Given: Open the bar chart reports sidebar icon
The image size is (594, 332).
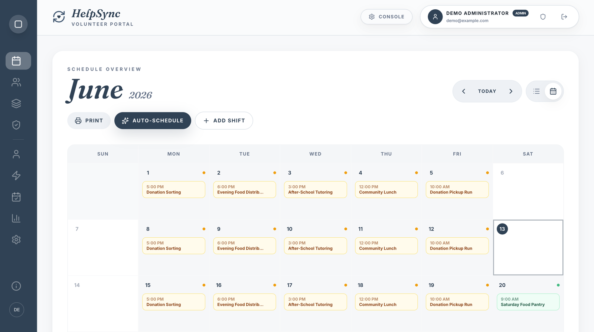Looking at the screenshot, I should [x=16, y=218].
